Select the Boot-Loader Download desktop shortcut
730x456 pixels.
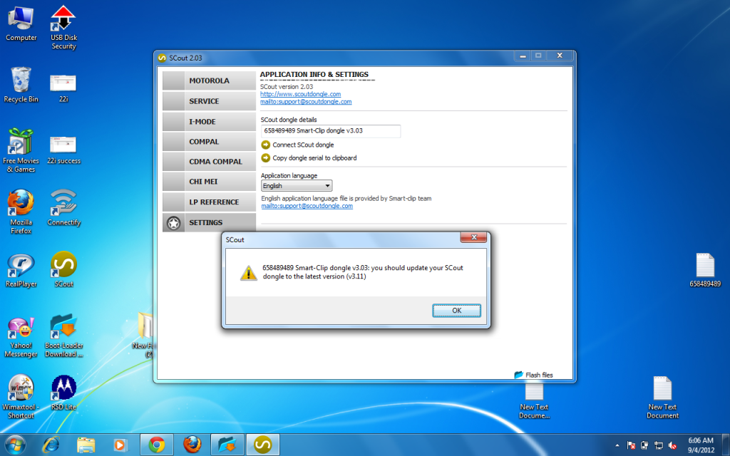(x=63, y=336)
